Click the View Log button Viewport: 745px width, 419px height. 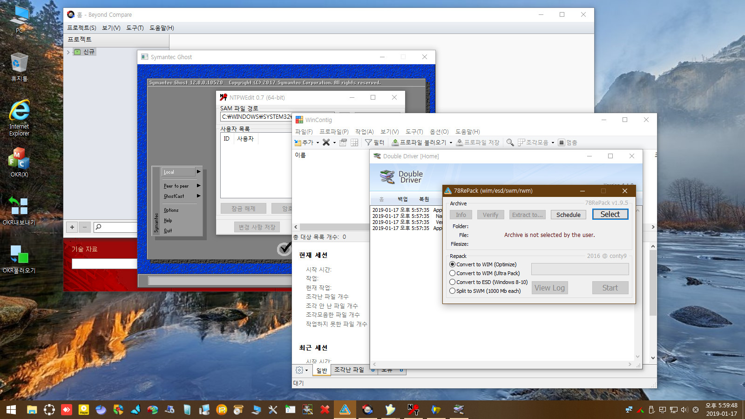pos(549,288)
